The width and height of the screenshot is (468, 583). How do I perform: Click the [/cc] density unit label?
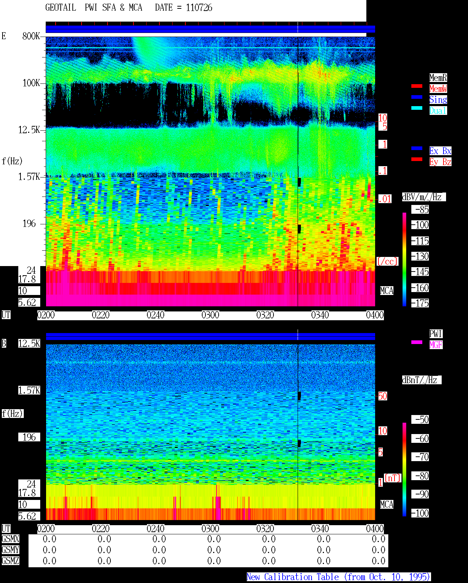click(387, 261)
